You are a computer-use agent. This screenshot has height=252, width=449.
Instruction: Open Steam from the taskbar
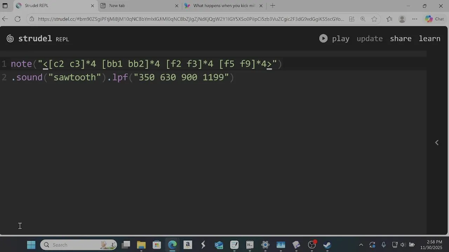pos(327,245)
